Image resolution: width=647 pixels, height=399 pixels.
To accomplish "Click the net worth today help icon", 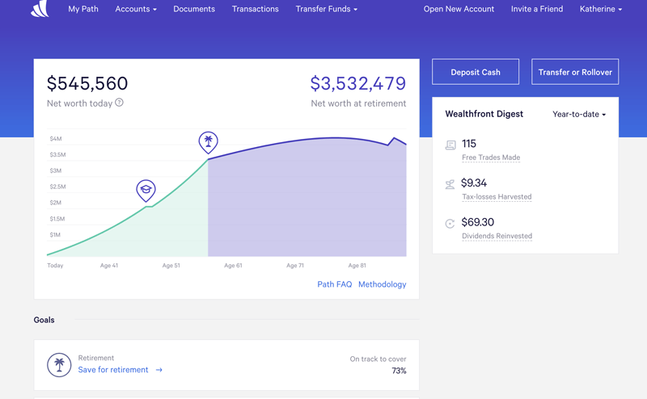I will 119,103.
